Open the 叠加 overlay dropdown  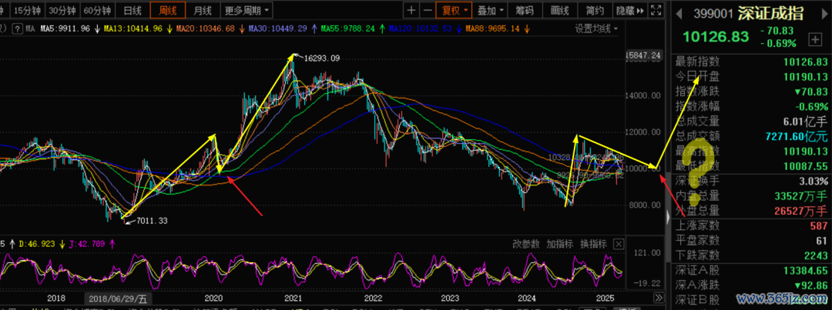491,11
